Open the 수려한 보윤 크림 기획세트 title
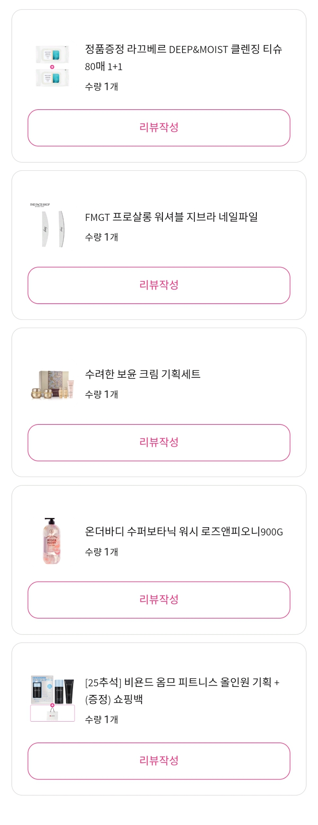The height and width of the screenshot is (825, 318). 143,374
